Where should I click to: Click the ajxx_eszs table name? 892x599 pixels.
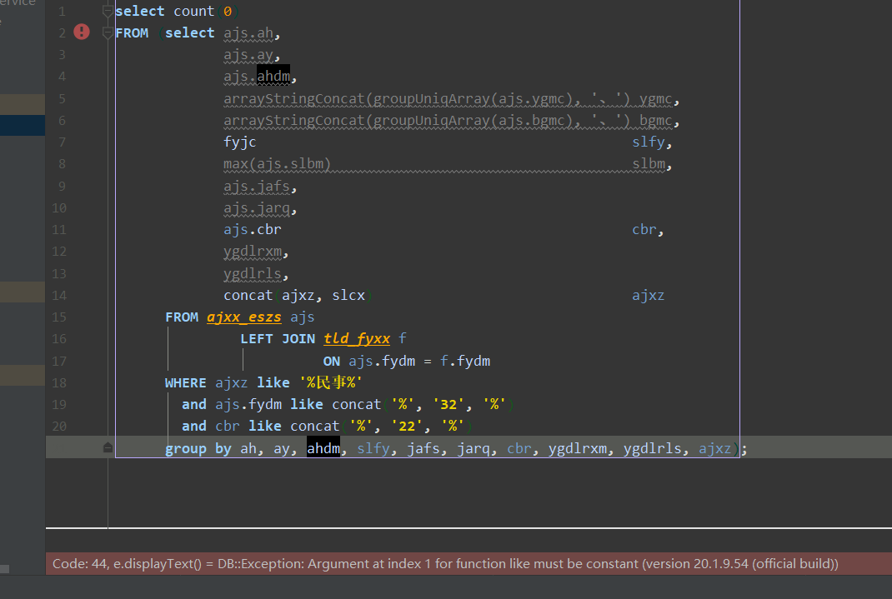243,317
